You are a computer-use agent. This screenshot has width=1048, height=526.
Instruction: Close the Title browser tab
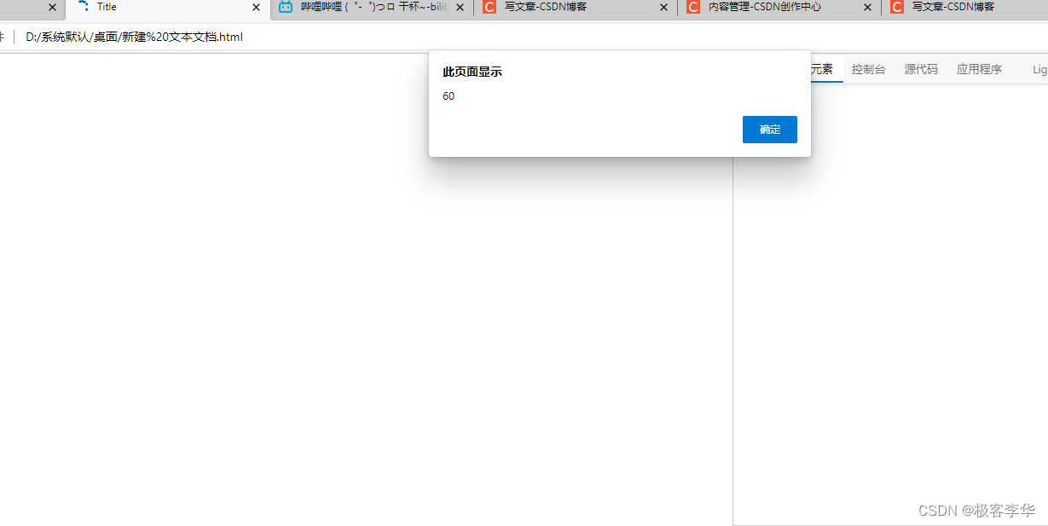256,8
